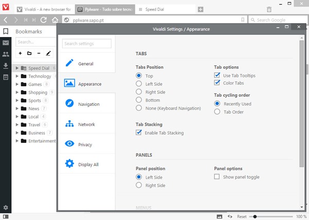Toggle the side panel in the status bar
The image size is (309, 220).
pyautogui.click(x=6, y=216)
